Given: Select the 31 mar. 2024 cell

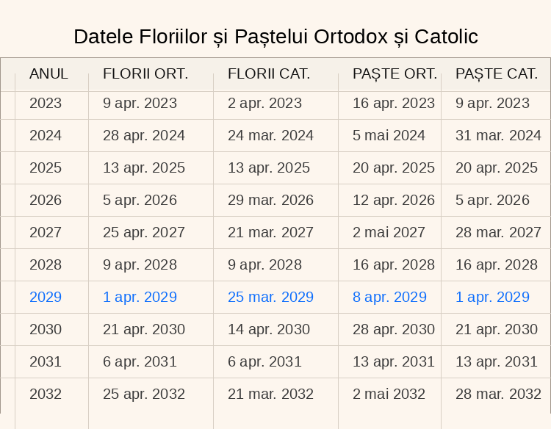Looking at the screenshot, I should click(498, 136).
